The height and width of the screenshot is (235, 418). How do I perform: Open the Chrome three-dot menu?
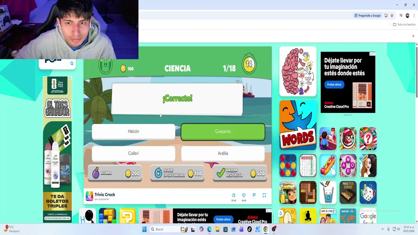coord(413,16)
